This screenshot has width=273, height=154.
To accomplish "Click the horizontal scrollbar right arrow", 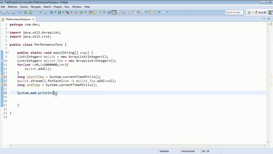I will [x=264, y=145].
